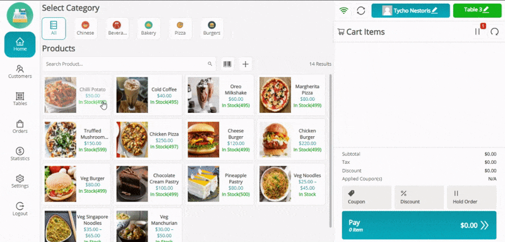Open the Discount option
Viewport: 505px width, 242px height.
click(419, 197)
